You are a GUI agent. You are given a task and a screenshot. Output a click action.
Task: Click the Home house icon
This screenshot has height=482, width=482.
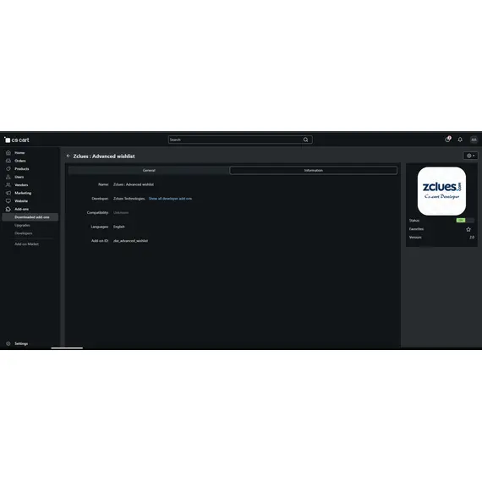[8, 153]
